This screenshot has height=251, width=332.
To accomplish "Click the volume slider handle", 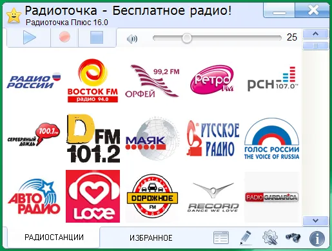I will pos(187,38).
